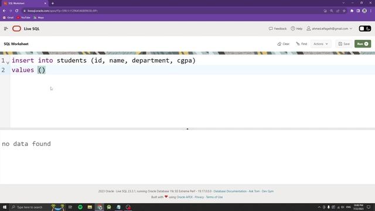Bookmark this page with the star icon
The height and width of the screenshot is (211, 375).
(344, 11)
